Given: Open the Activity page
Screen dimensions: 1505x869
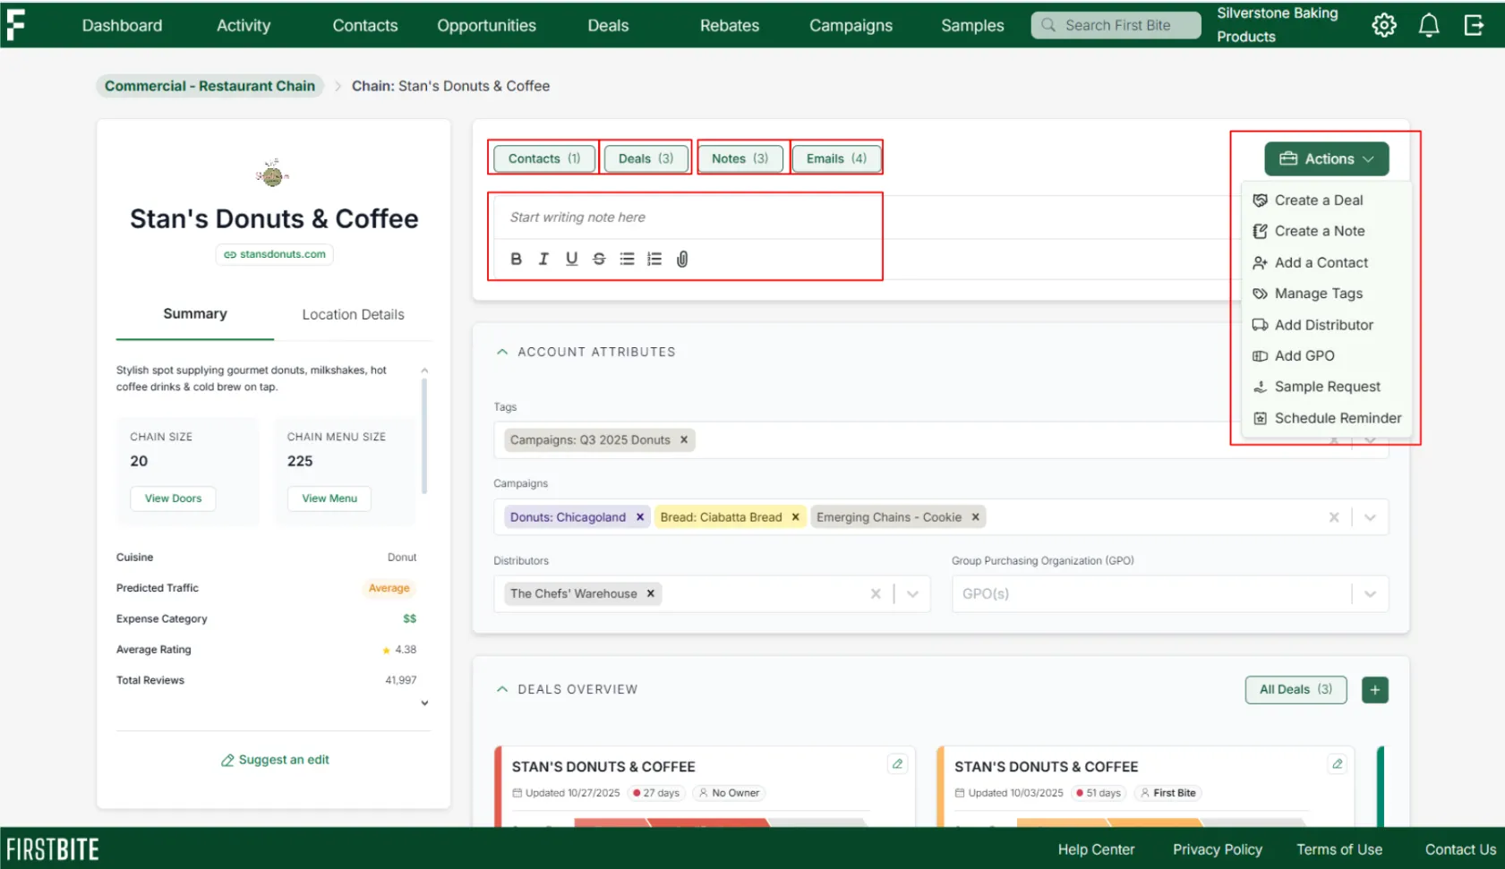Looking at the screenshot, I should 244,25.
